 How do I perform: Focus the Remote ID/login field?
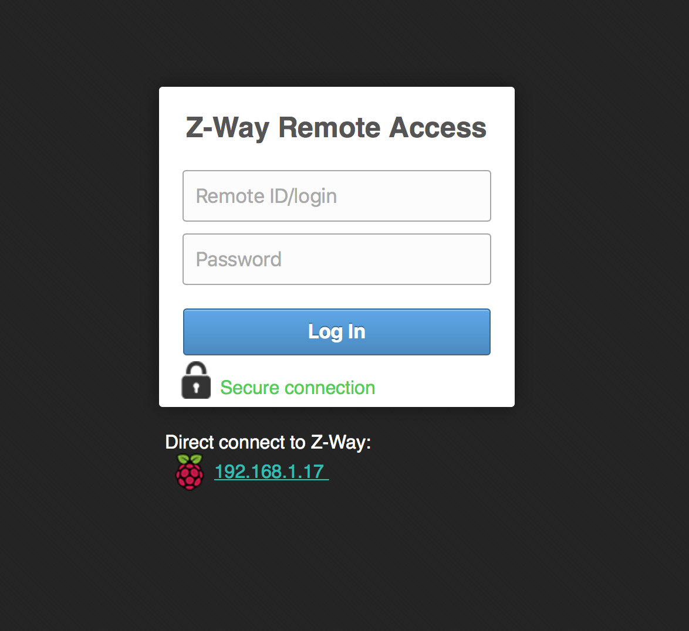pyautogui.click(x=337, y=196)
